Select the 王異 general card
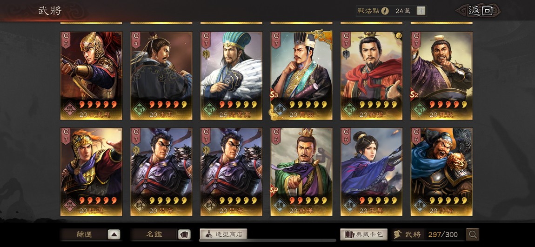This screenshot has width=535, height=247. (372, 172)
